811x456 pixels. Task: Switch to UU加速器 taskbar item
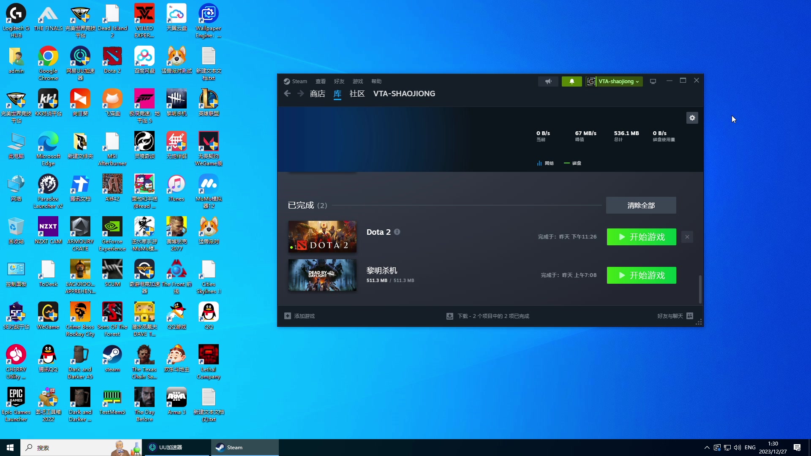pyautogui.click(x=177, y=448)
